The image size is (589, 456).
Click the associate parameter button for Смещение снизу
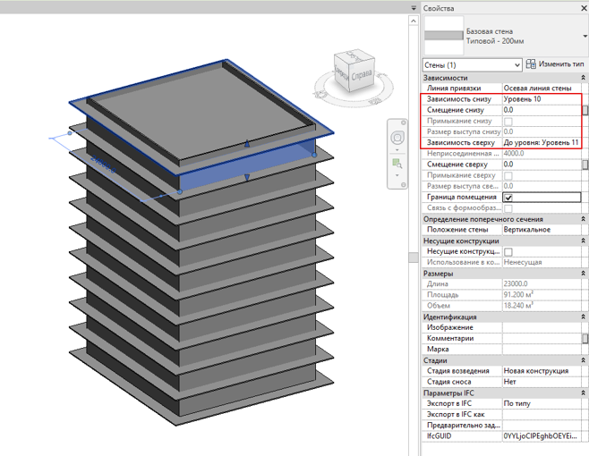click(x=585, y=110)
